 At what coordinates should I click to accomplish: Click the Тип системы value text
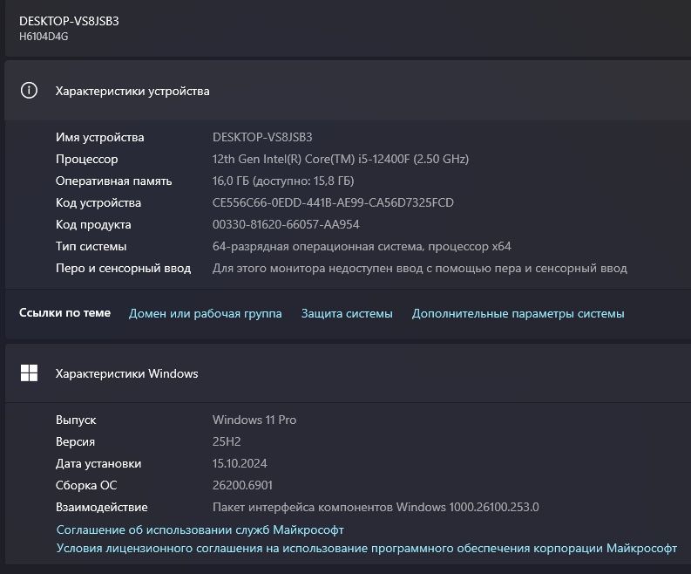[x=362, y=246]
